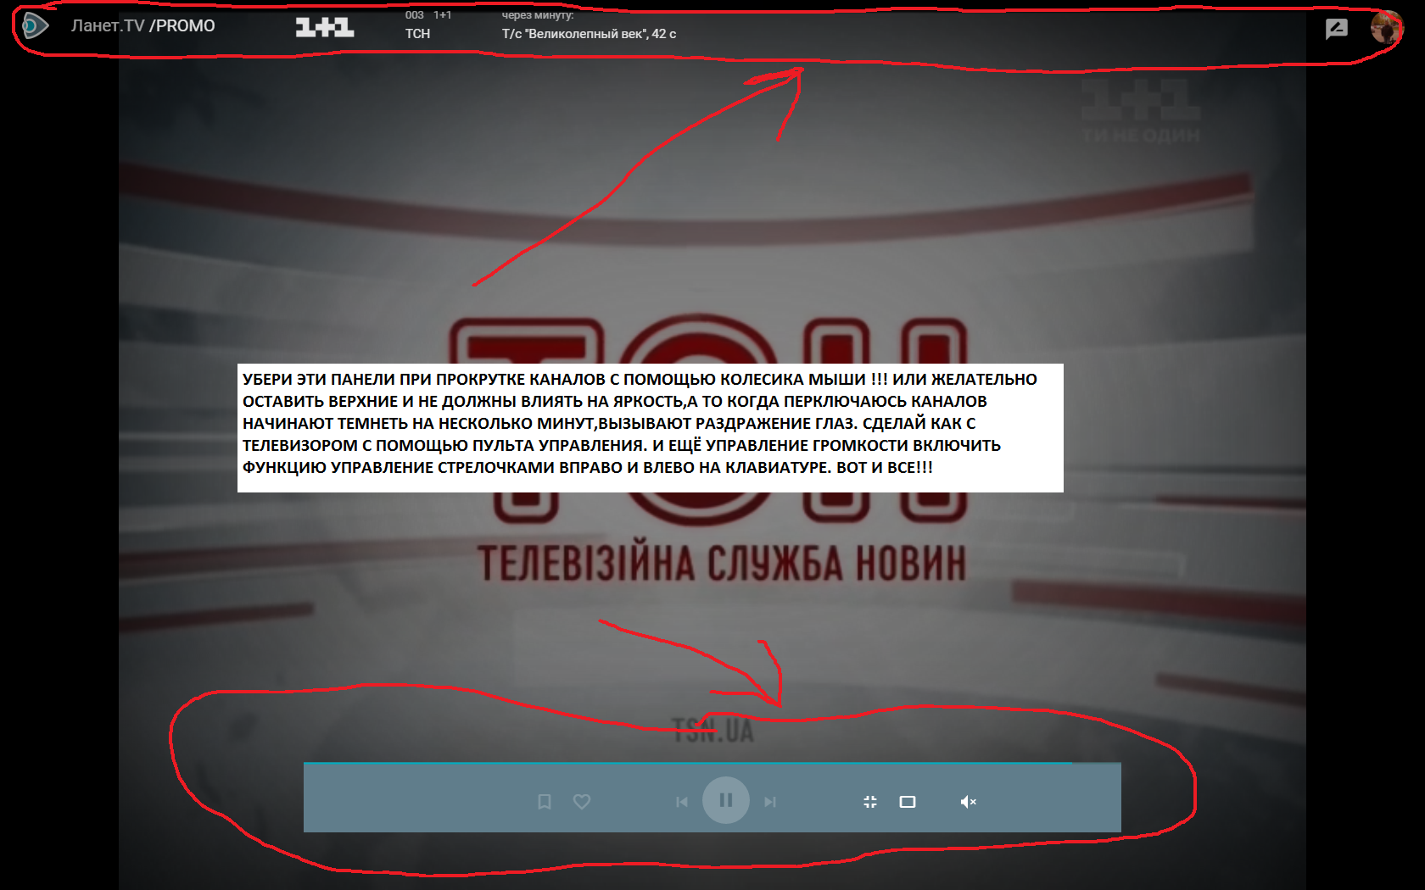Click the Ланет.TV logo icon
Screen dimensions: 1425x890
coord(35,26)
